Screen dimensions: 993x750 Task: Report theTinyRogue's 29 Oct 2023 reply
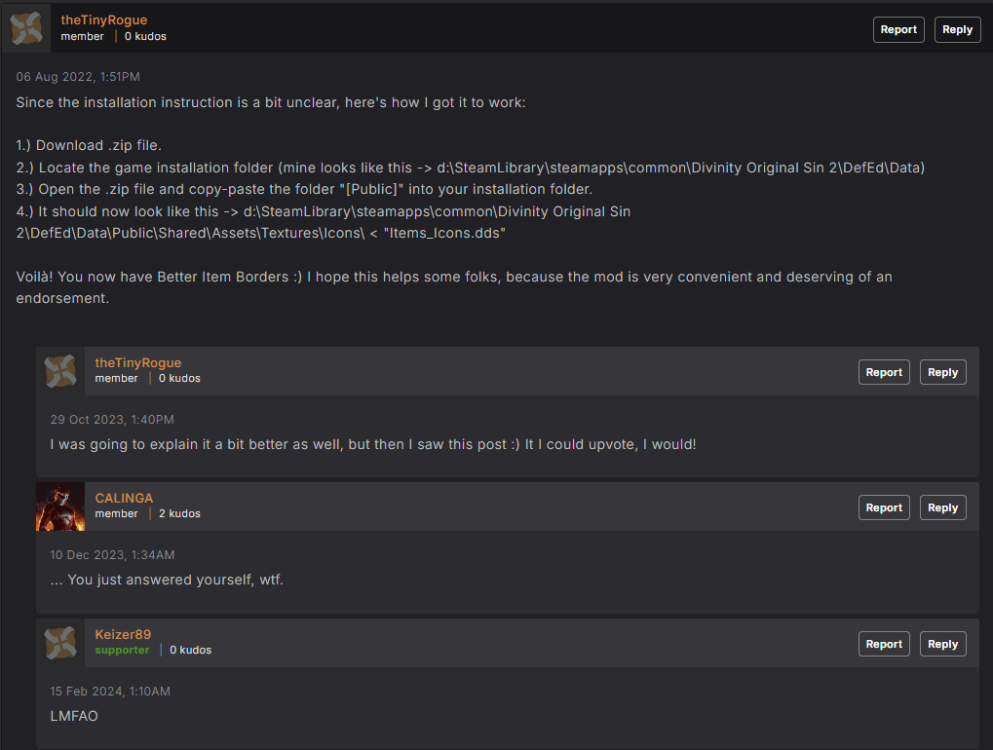coord(883,372)
